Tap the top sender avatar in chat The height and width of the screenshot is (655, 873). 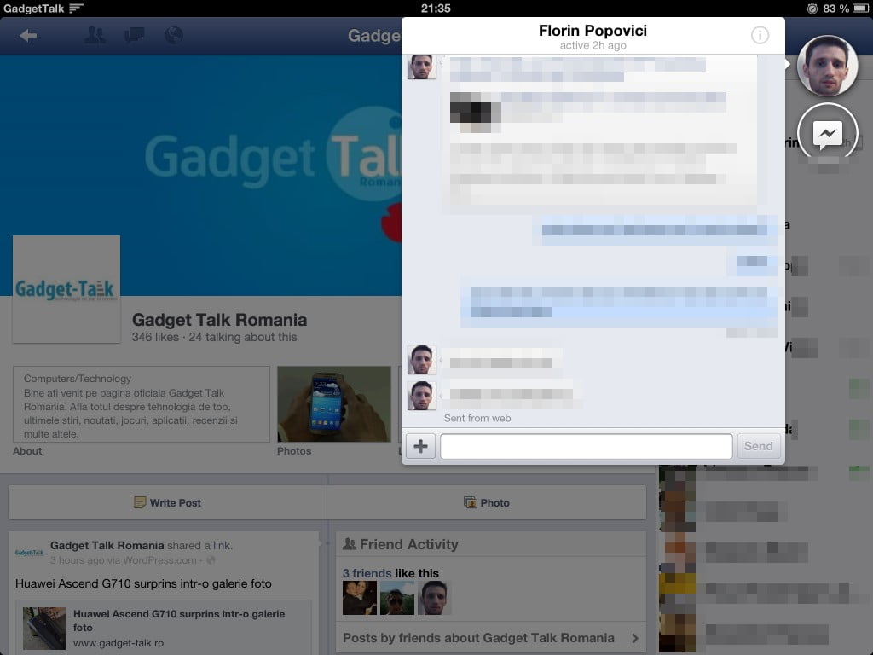pos(421,67)
